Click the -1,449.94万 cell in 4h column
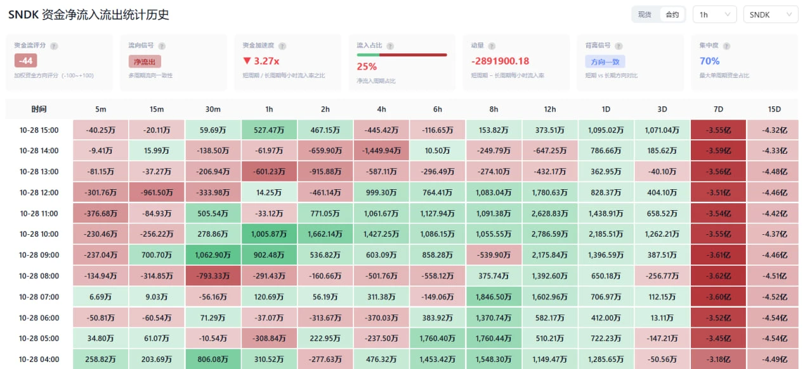 [x=381, y=151]
